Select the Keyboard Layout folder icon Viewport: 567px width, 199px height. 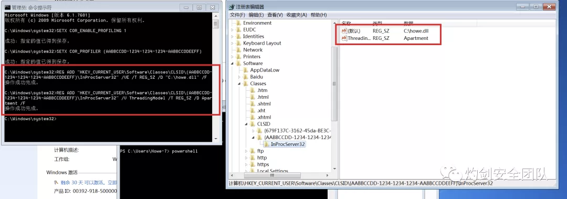(x=239, y=43)
